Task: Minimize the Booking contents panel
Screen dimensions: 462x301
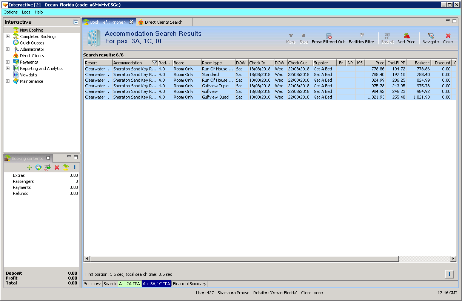Action: (69, 157)
